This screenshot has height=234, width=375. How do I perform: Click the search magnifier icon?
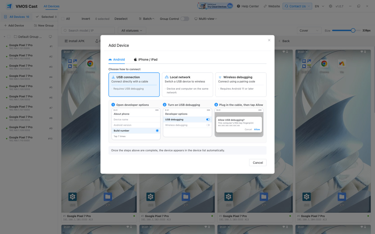[65, 30]
